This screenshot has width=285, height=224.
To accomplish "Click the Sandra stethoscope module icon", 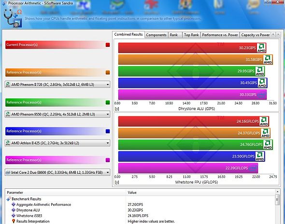I will pos(13,18).
